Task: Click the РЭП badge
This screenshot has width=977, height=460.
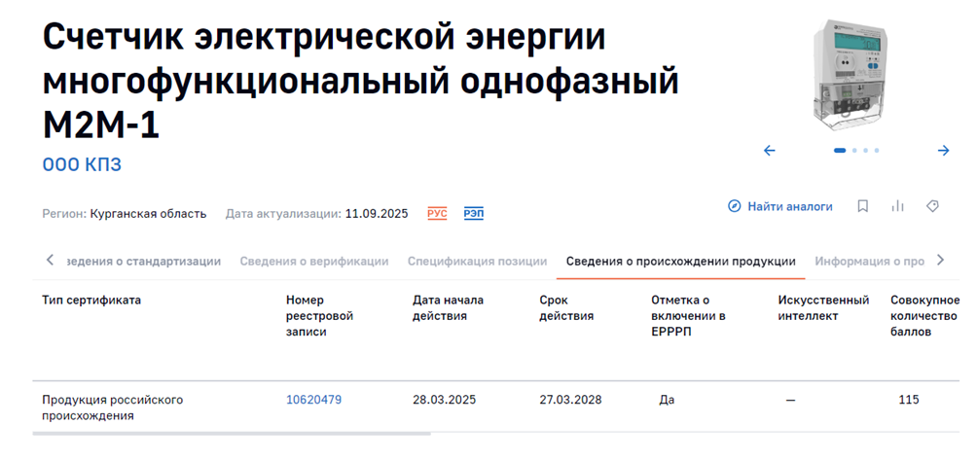Action: point(474,214)
